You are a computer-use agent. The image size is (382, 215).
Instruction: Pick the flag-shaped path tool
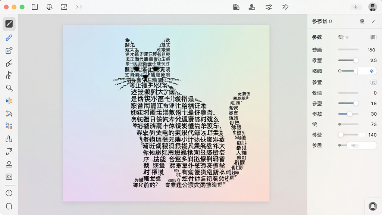[x=9, y=152]
